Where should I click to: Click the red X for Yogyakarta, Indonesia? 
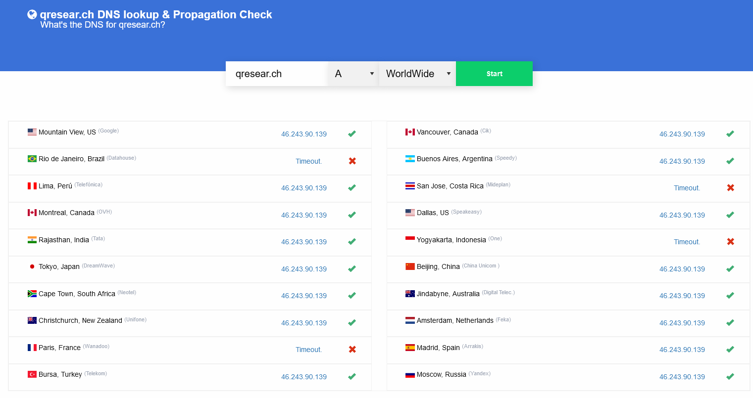coord(730,242)
